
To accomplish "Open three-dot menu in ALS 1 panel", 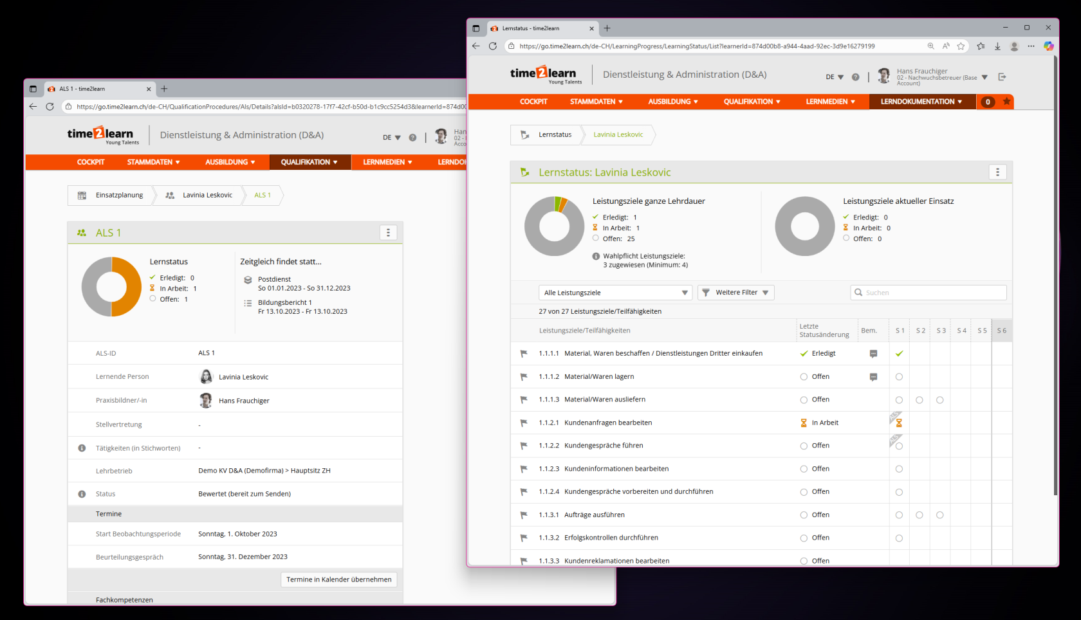I will pos(388,233).
